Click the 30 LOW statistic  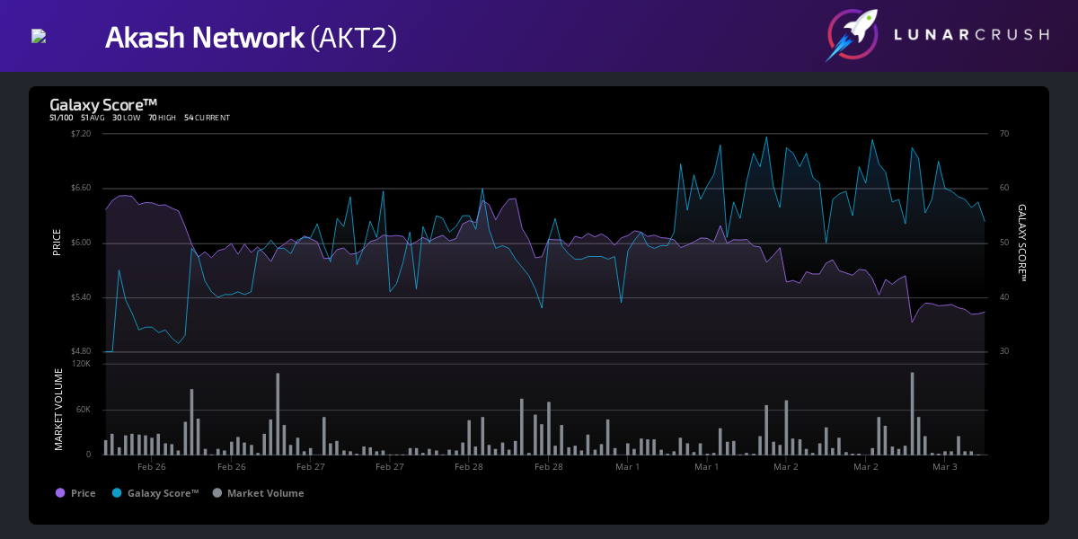[126, 118]
